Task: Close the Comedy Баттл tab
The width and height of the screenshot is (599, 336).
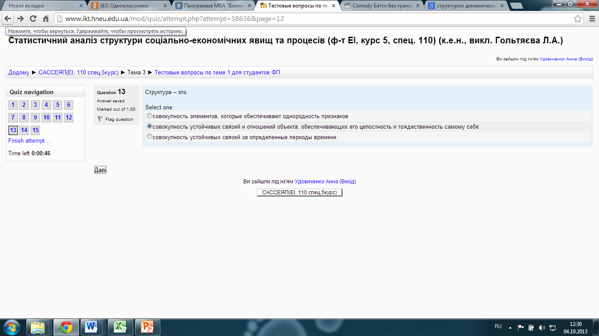Action: (x=417, y=6)
